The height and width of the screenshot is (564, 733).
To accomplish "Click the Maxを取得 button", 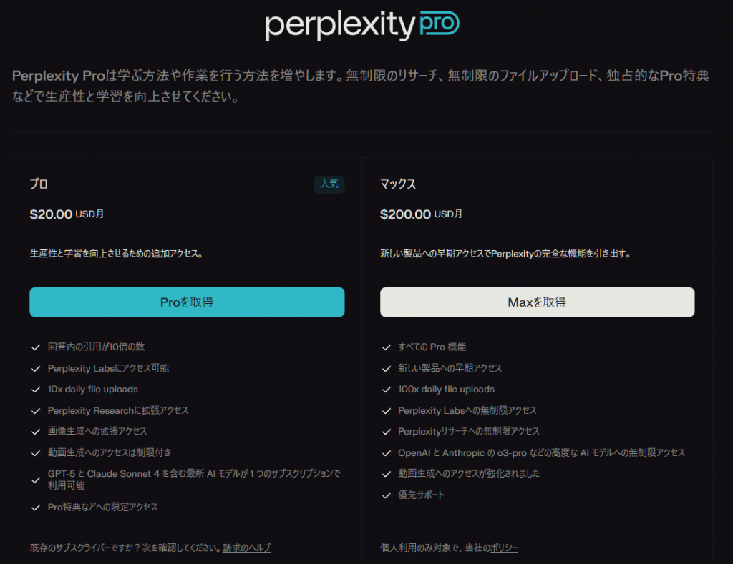I will [x=537, y=302].
